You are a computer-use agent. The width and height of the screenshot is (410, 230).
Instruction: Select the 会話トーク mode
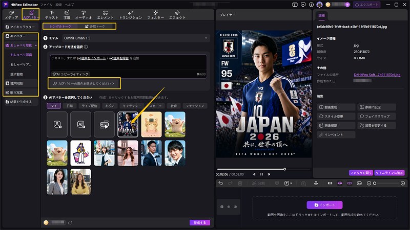[x=95, y=27]
